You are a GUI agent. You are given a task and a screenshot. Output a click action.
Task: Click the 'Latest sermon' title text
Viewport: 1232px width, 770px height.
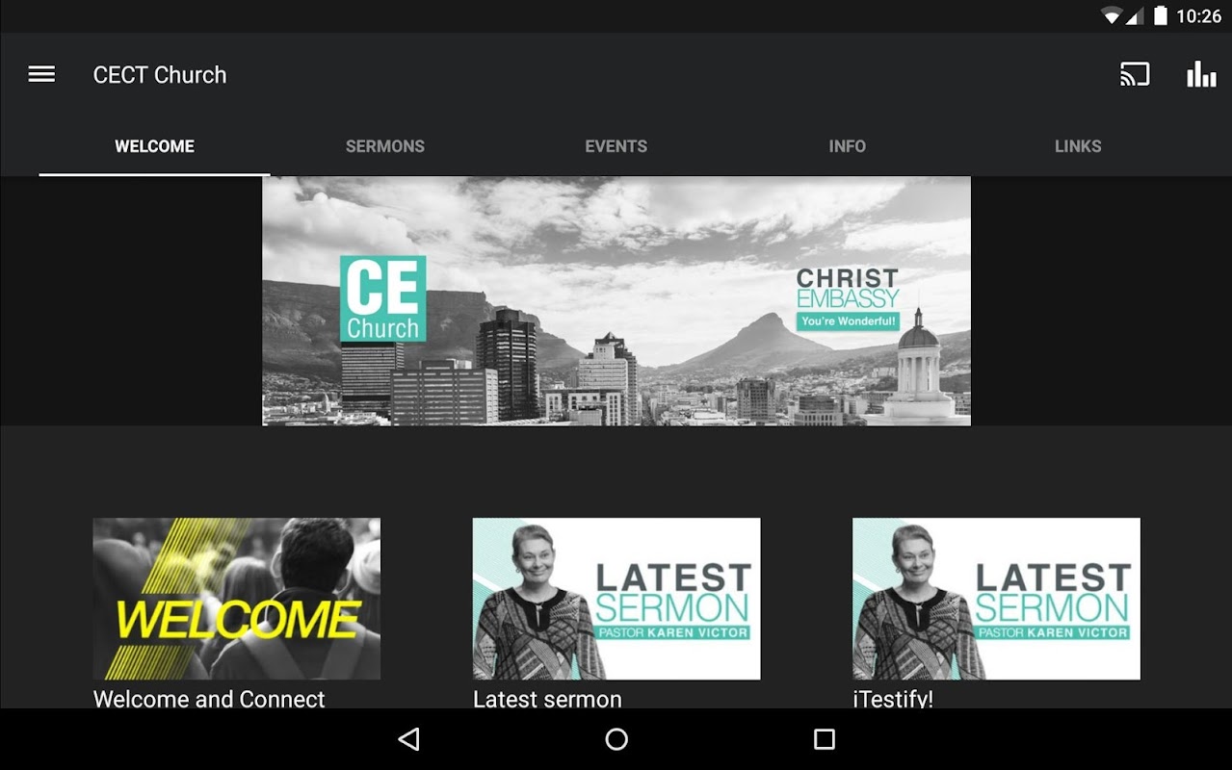point(547,699)
